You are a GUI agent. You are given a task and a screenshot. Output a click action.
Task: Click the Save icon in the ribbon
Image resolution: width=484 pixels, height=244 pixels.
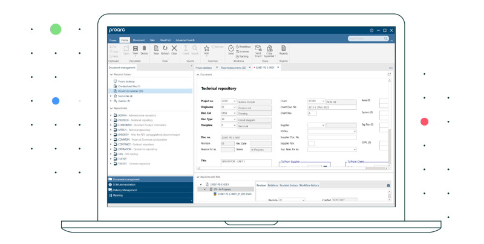135,48
